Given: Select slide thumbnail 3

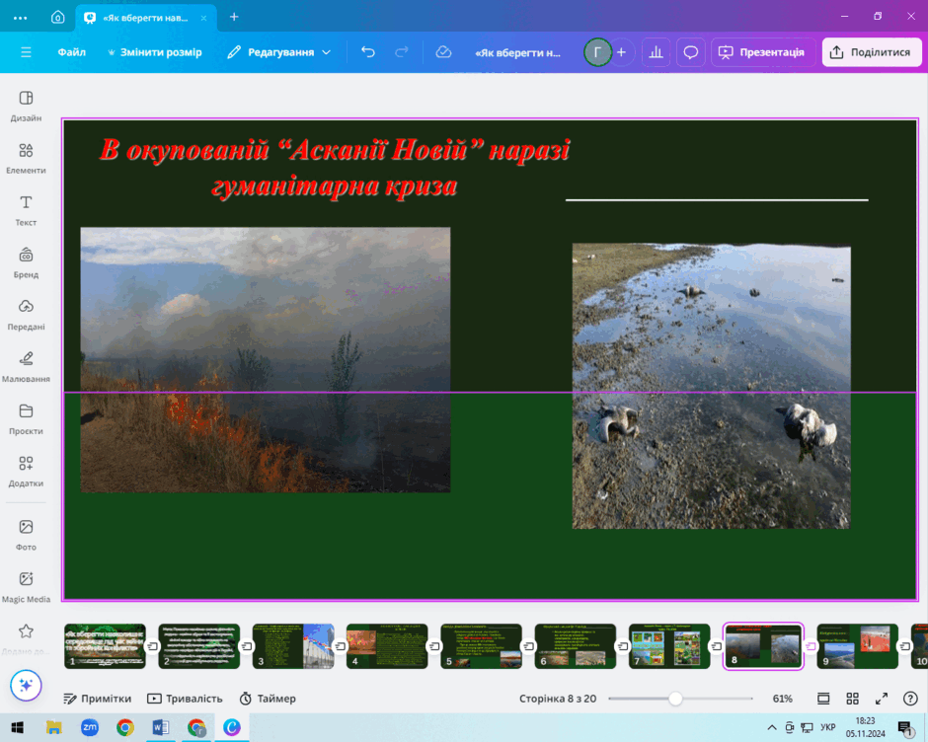Looking at the screenshot, I should tap(293, 646).
